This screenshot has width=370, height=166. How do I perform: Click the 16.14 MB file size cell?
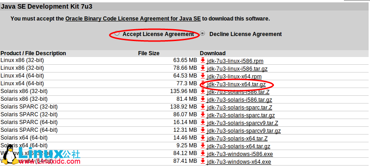[185, 123]
